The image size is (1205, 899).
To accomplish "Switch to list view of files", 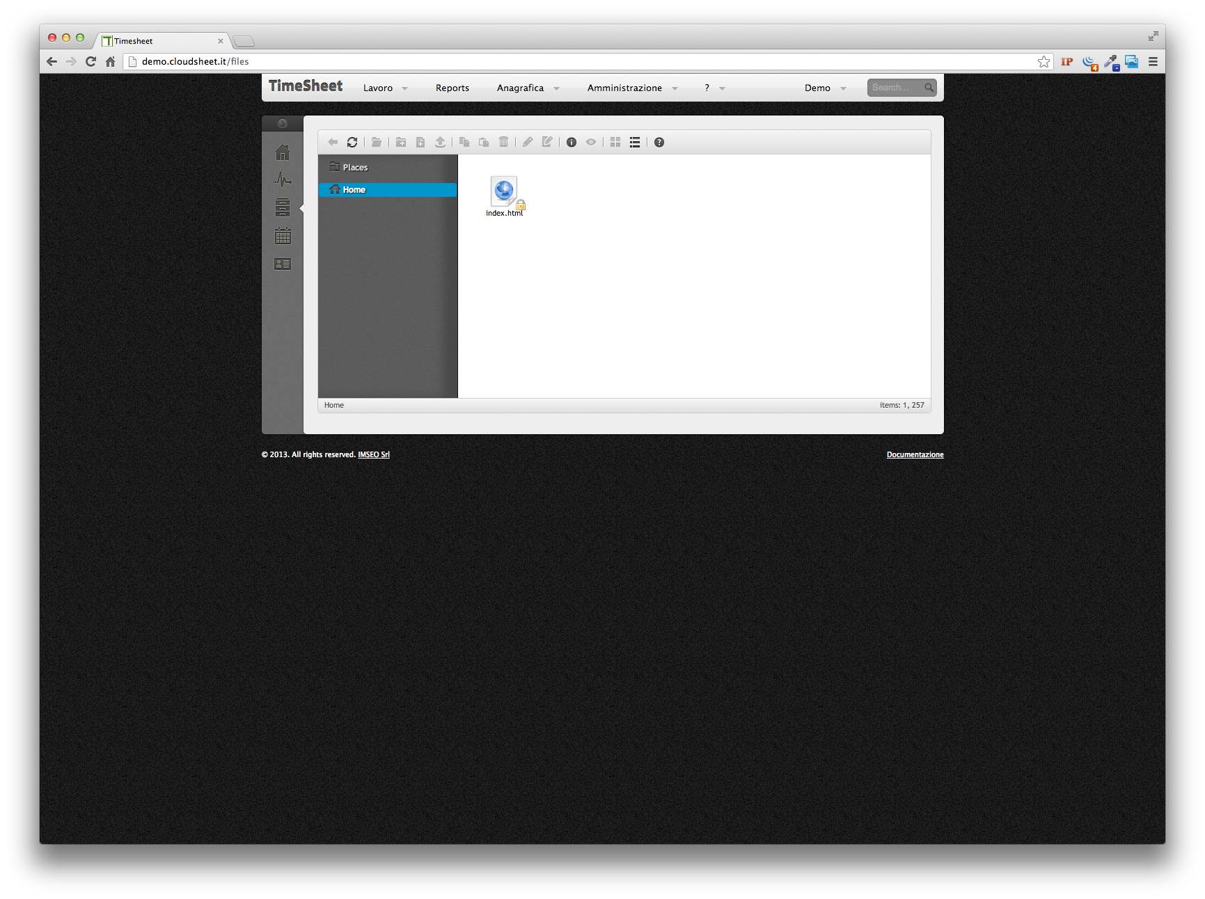I will coord(634,142).
